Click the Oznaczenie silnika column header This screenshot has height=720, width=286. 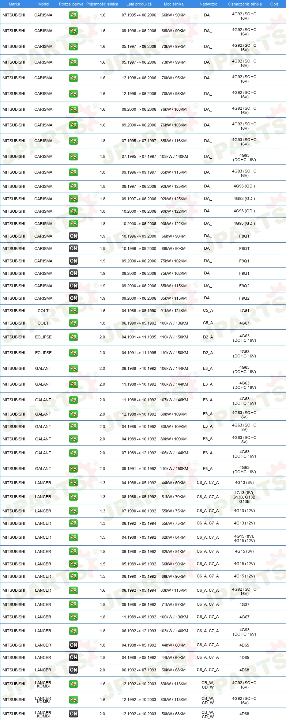pos(245,4)
